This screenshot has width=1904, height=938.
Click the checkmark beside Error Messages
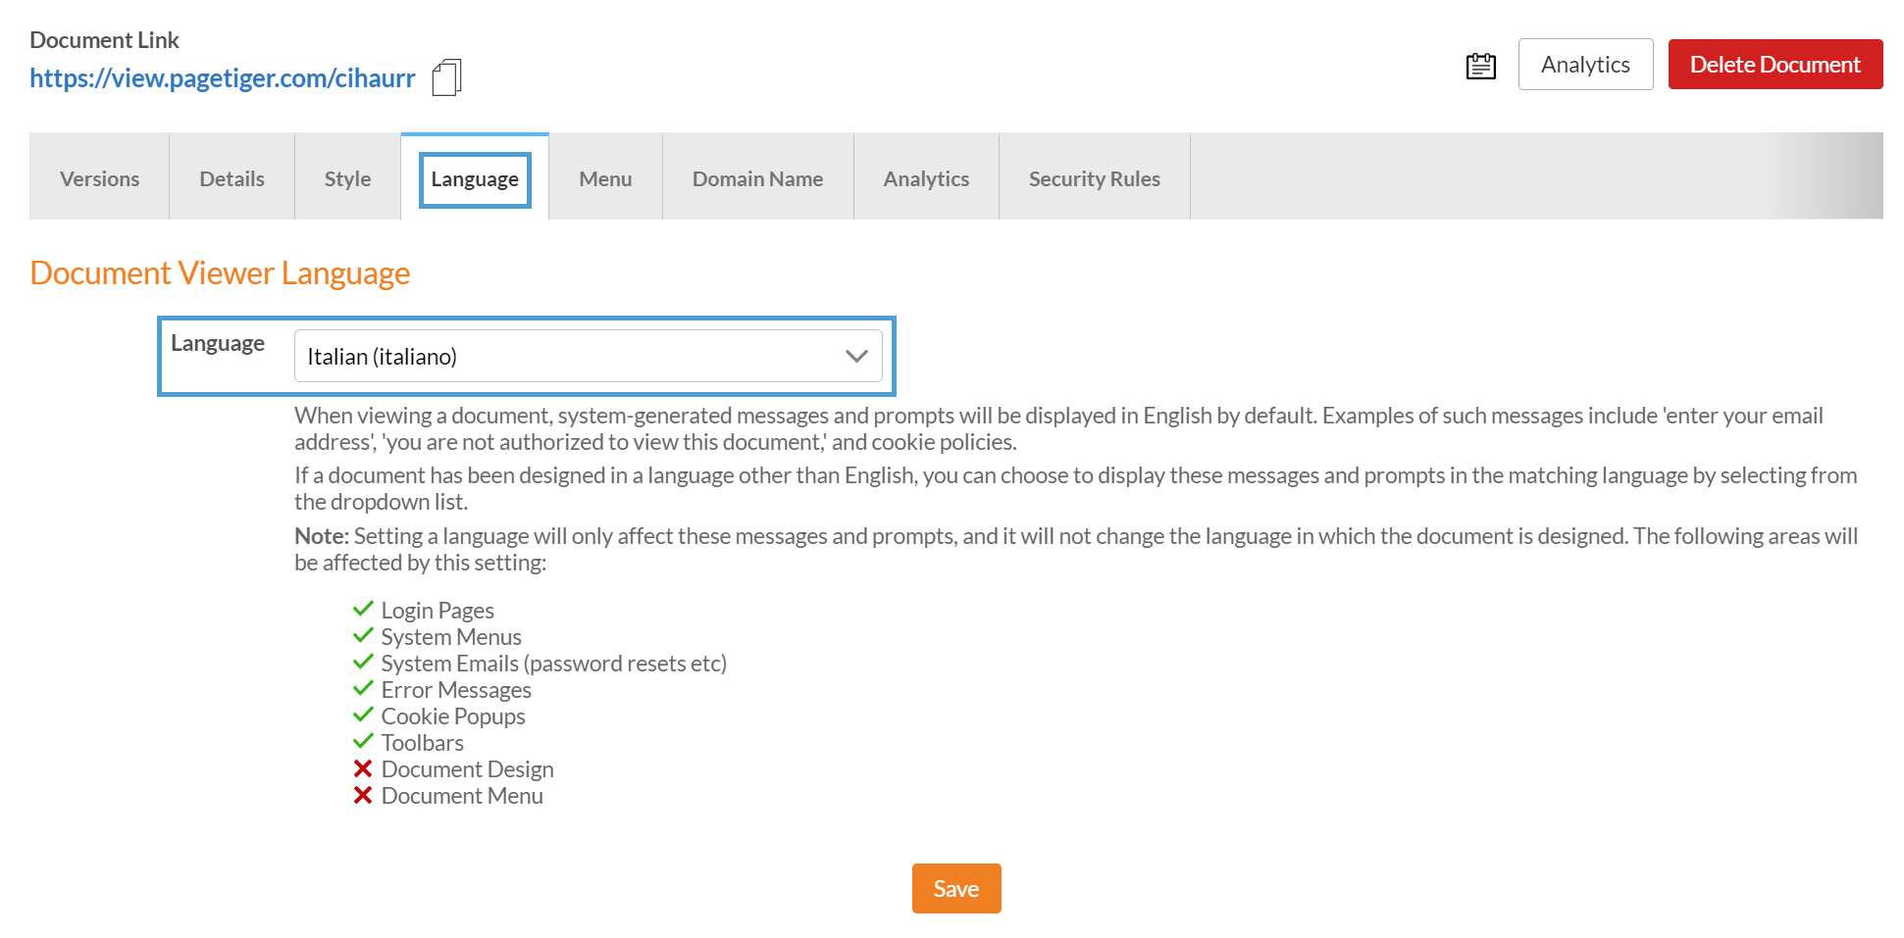(363, 688)
